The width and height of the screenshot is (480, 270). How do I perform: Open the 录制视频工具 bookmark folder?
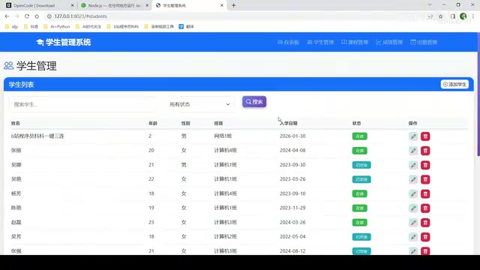(x=159, y=27)
